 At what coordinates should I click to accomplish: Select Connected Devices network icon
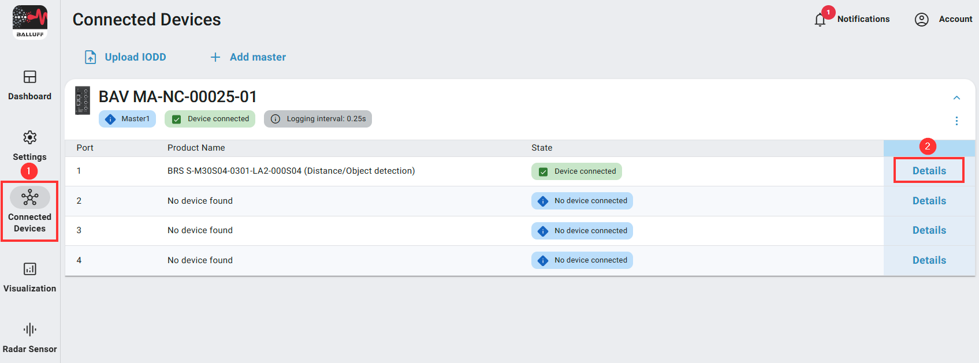(30, 198)
